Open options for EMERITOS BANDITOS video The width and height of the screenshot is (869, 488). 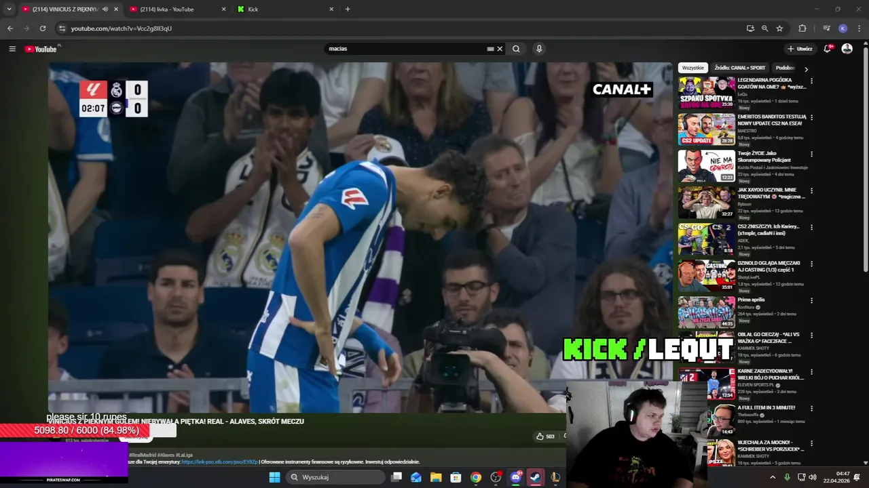pyautogui.click(x=811, y=117)
